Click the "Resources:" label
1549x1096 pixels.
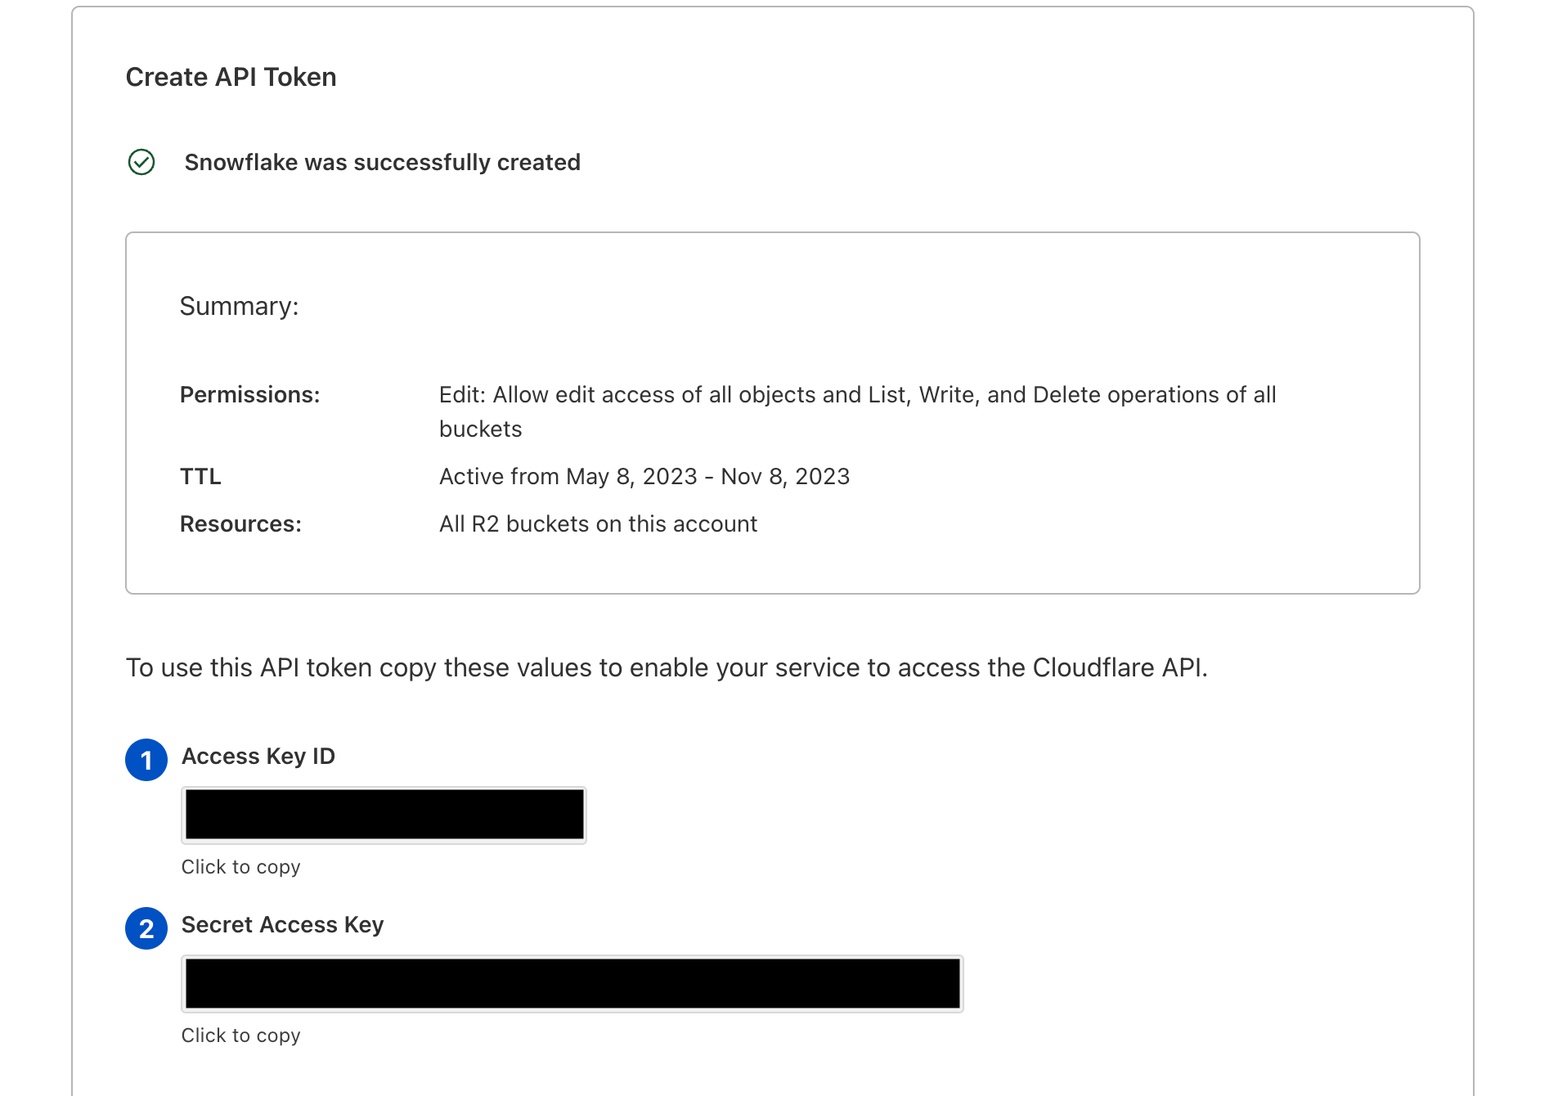241,523
